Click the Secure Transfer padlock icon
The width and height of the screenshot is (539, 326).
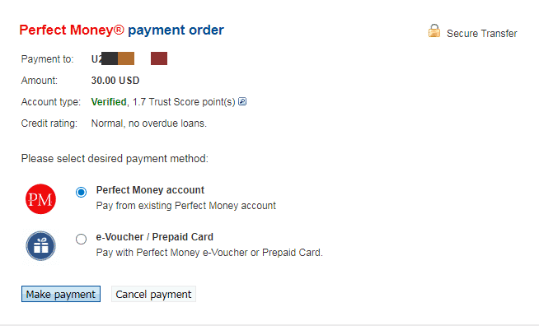pyautogui.click(x=434, y=31)
